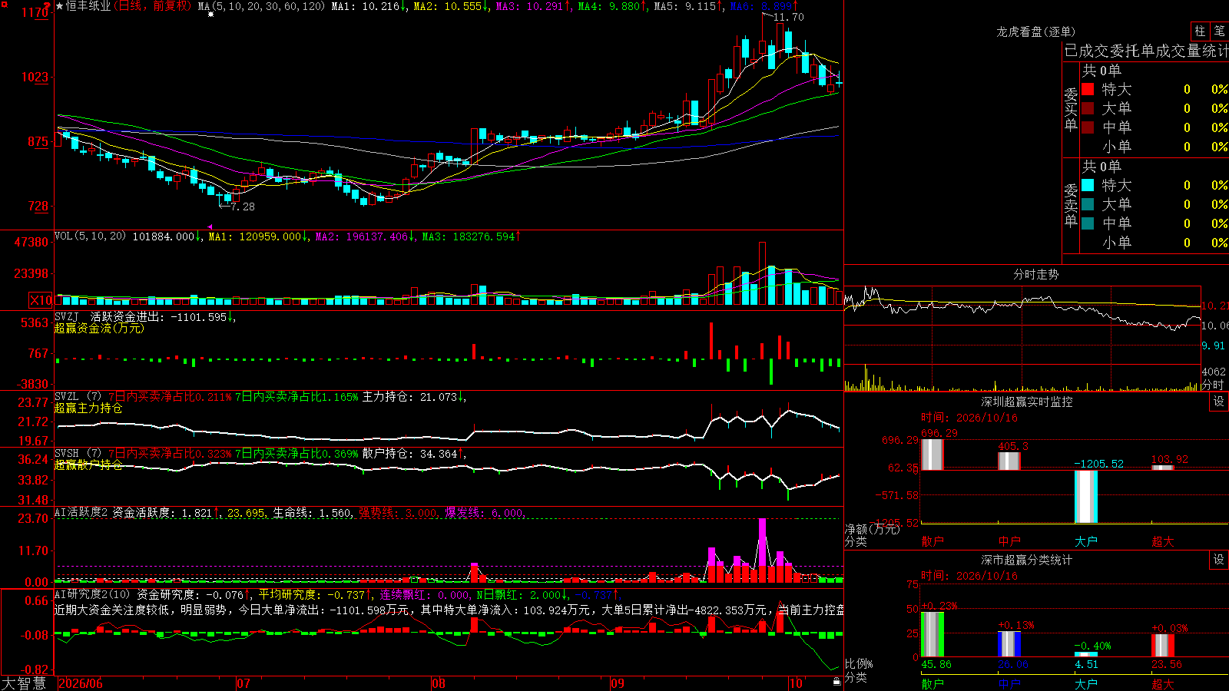Open the red question mark help icon

(x=48, y=5)
